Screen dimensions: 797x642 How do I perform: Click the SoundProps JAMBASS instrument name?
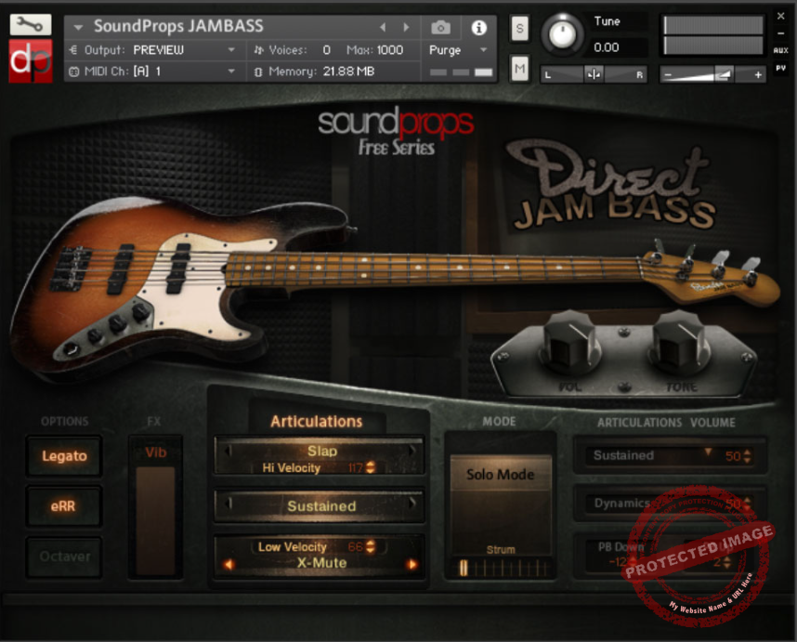pos(178,26)
